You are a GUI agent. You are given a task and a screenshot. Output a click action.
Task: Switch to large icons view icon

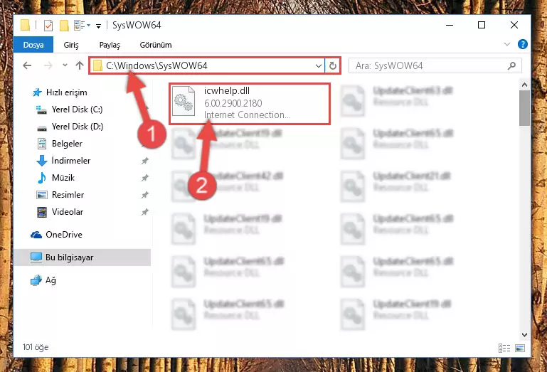pyautogui.click(x=520, y=349)
